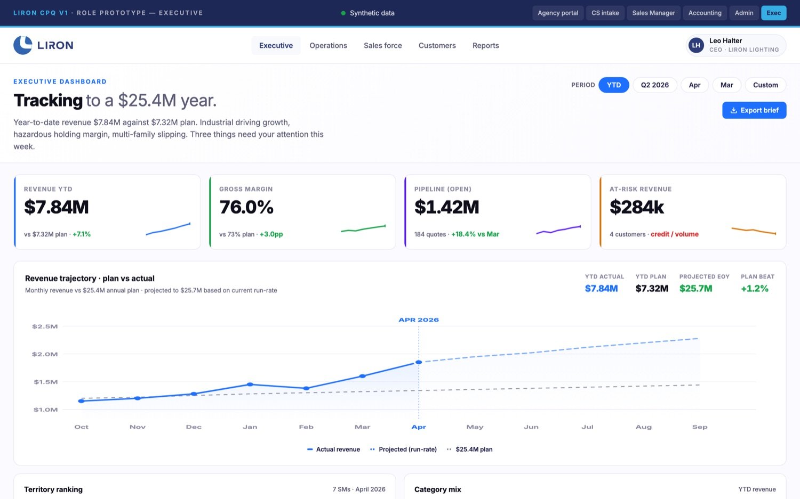This screenshot has height=499, width=800.
Task: Go to the Customers tab
Action: [437, 46]
